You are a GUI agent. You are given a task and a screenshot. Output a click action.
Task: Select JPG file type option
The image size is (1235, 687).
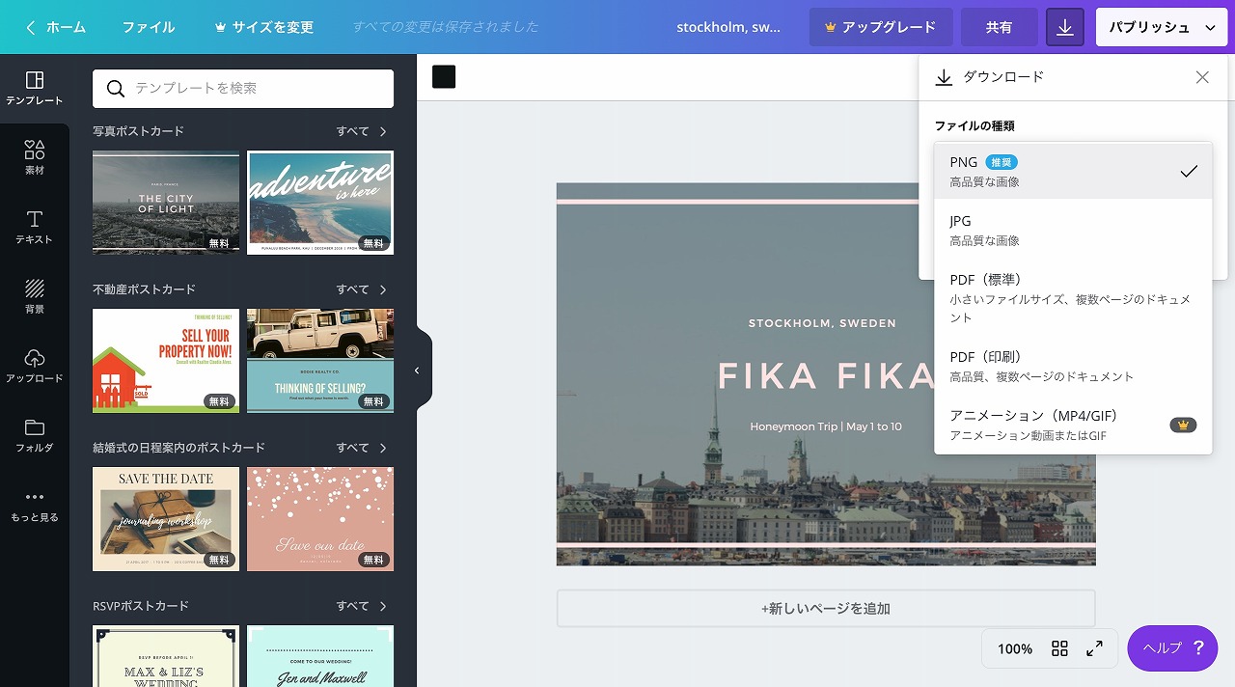1073,230
